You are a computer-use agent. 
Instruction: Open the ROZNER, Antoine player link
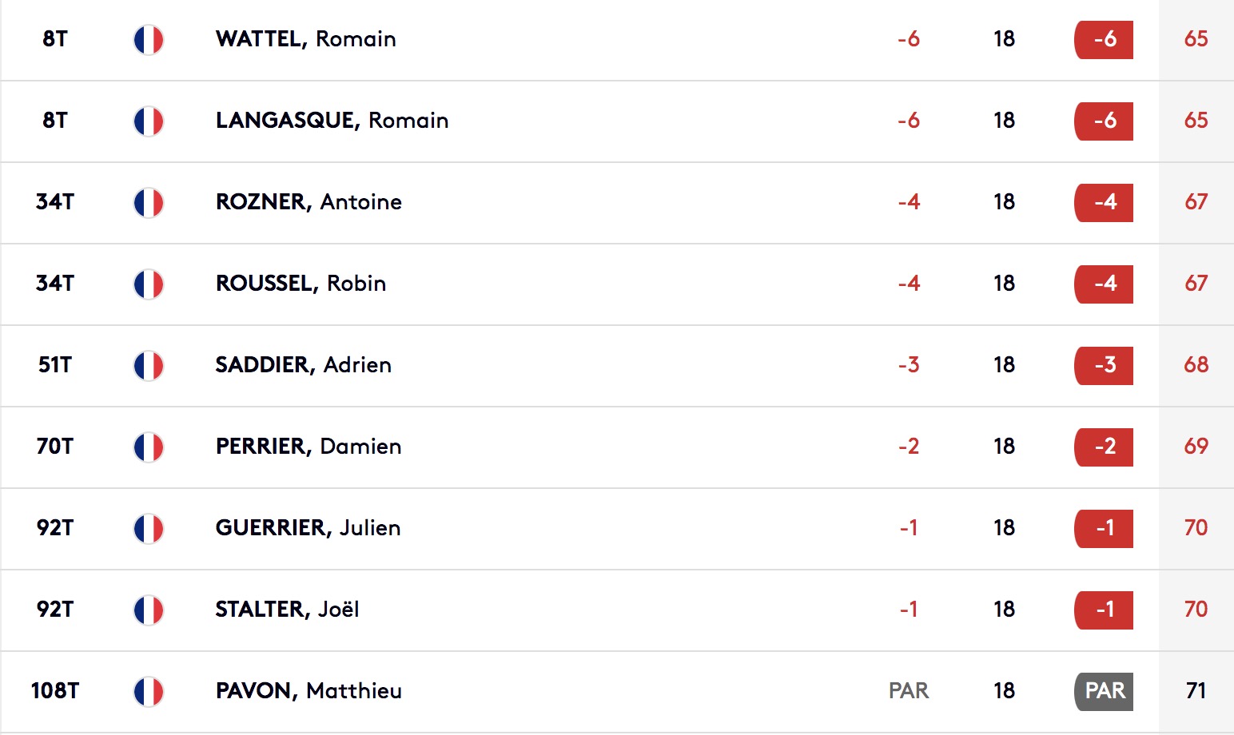tap(308, 202)
